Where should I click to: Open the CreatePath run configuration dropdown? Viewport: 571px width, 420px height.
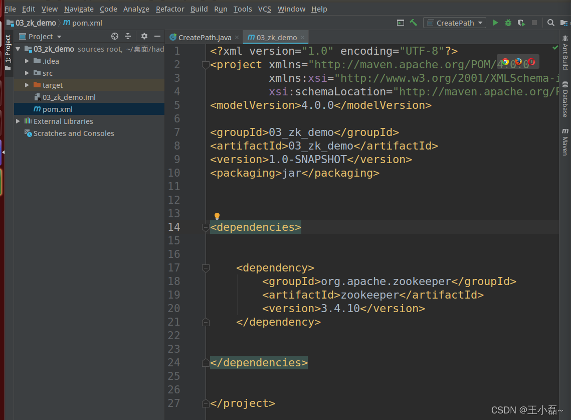pos(455,23)
